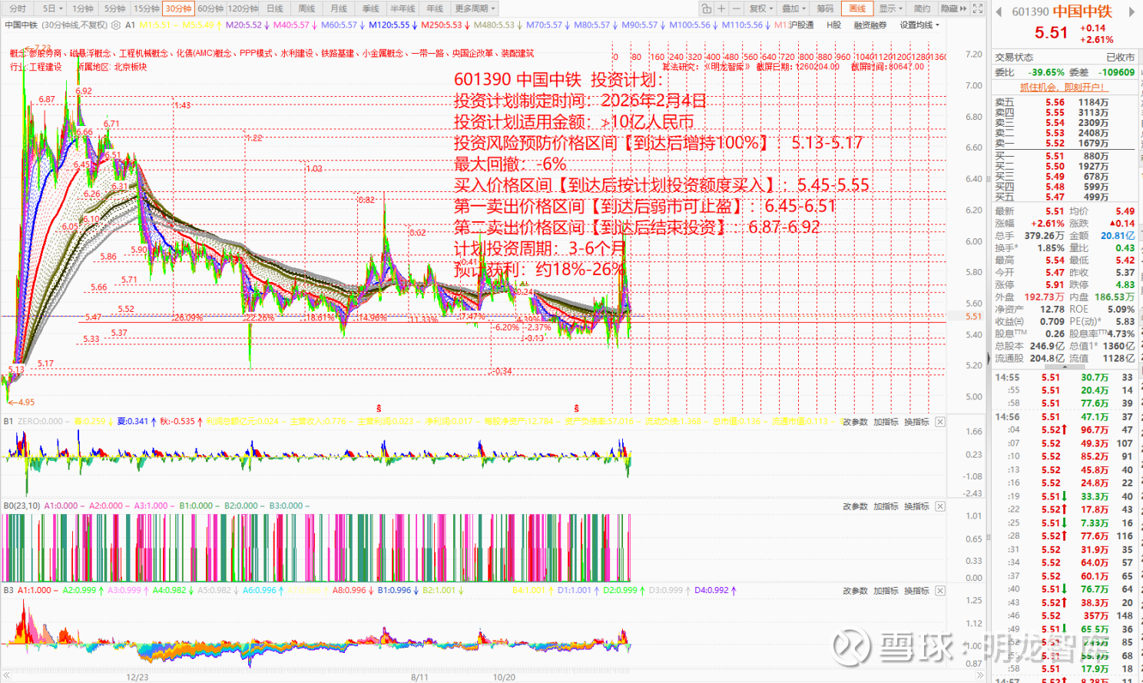Click the 换手 1.85% value
Image resolution: width=1143 pixels, height=683 pixels.
point(1051,247)
